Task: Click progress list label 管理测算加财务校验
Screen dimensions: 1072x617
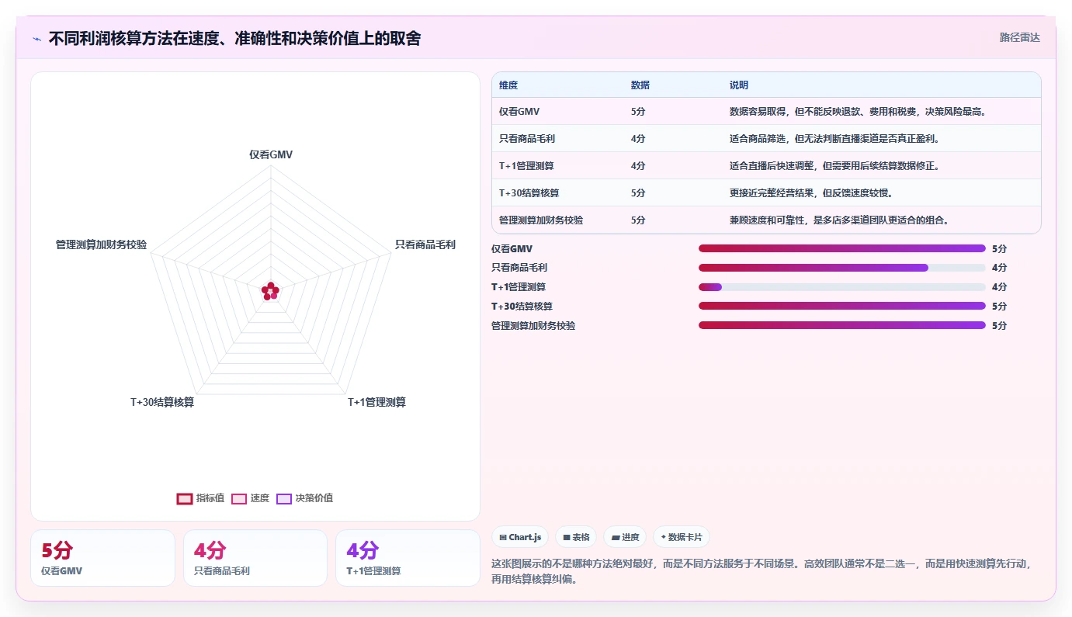Action: 533,326
